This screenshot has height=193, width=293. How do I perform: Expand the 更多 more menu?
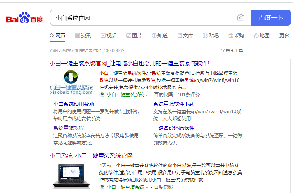click(x=284, y=36)
